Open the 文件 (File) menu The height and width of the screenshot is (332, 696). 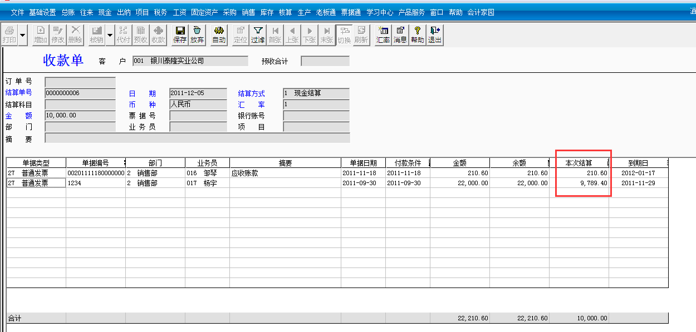17,12
